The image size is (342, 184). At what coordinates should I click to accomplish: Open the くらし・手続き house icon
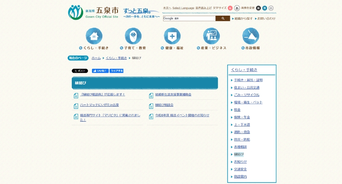click(94, 36)
